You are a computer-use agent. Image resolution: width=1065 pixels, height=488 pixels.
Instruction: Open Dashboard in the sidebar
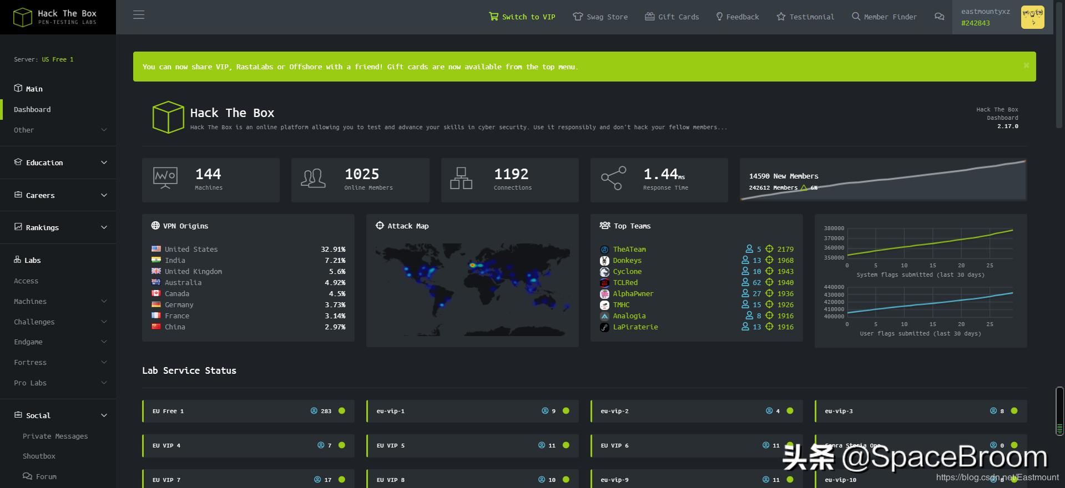tap(32, 110)
